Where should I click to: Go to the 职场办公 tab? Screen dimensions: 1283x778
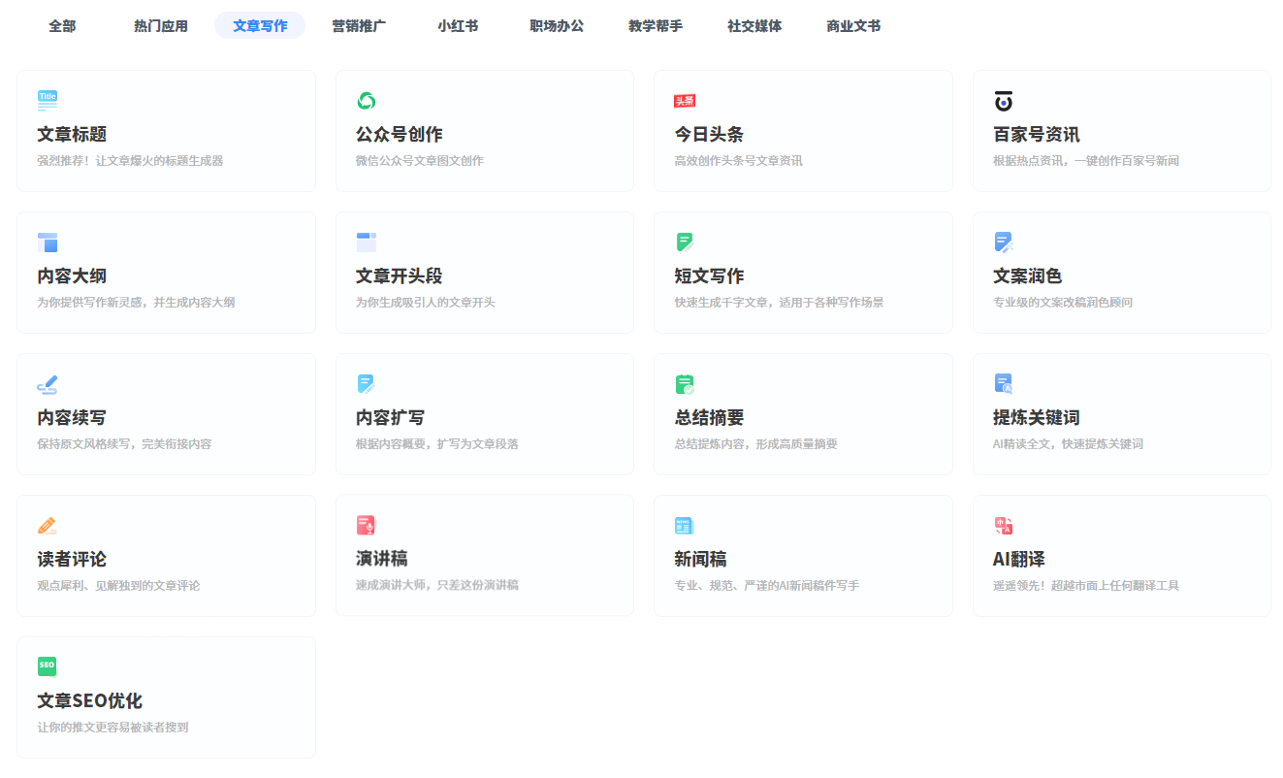557,26
